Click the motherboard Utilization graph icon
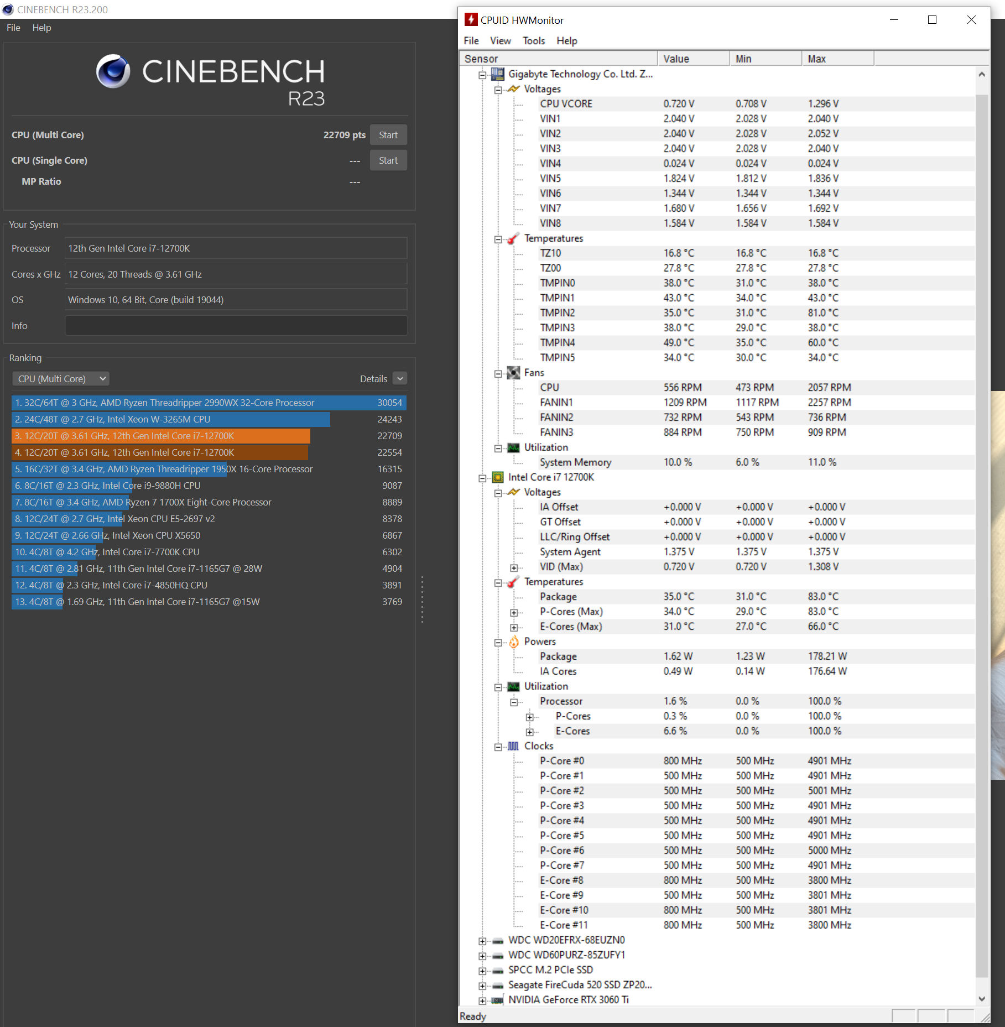Image resolution: width=1005 pixels, height=1027 pixels. click(514, 447)
